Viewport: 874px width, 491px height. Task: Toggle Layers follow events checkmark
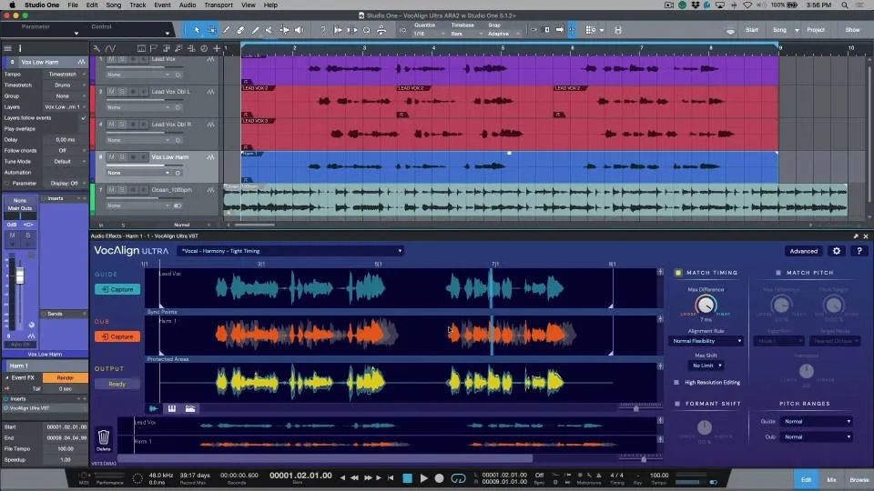point(84,118)
